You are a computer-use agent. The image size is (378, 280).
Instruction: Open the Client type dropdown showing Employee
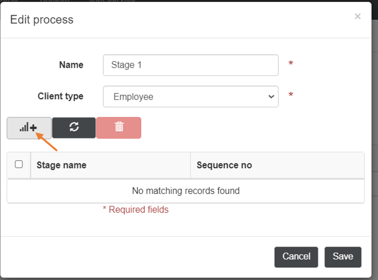(191, 97)
